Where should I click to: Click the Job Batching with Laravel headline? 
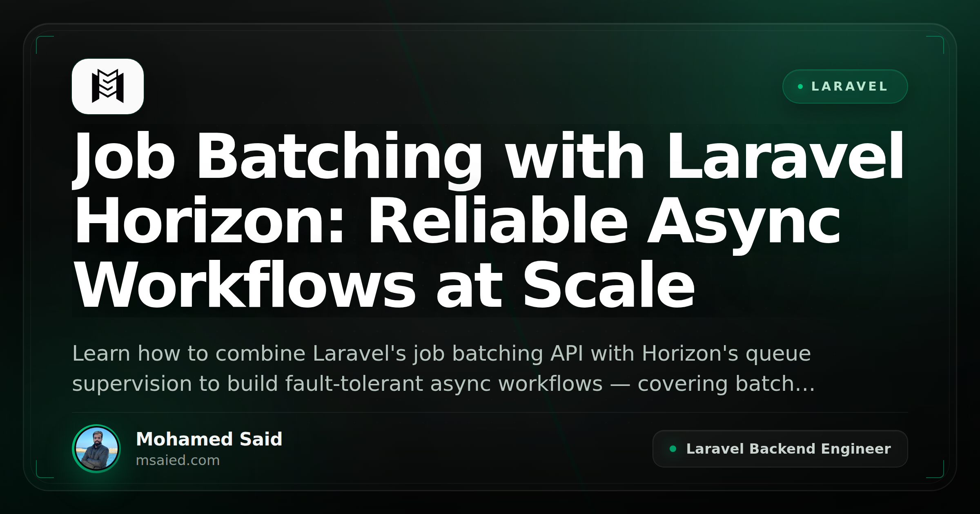(489, 220)
